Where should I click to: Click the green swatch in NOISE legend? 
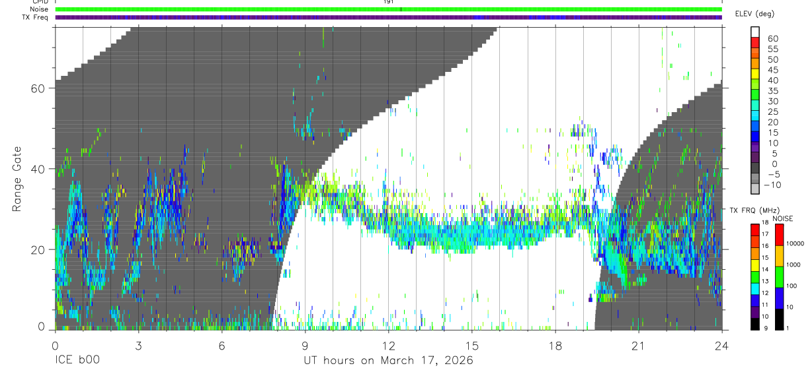pos(780,277)
